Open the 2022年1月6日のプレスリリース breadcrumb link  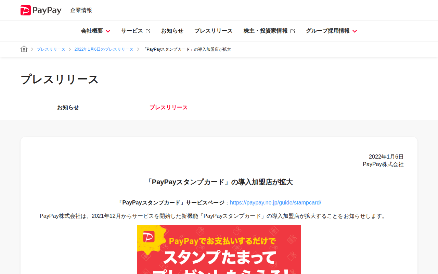pyautogui.click(x=104, y=49)
